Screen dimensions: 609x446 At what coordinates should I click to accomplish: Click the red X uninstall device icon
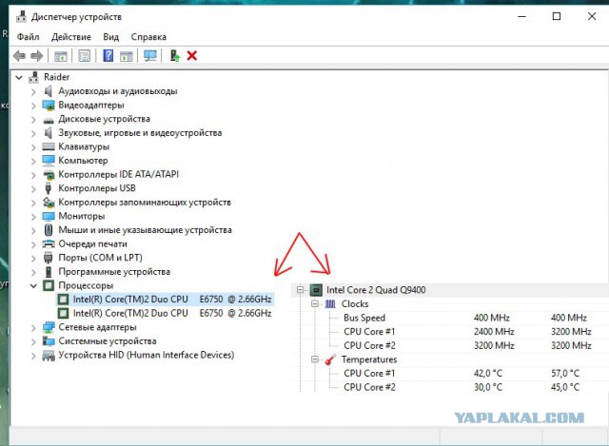[x=192, y=56]
